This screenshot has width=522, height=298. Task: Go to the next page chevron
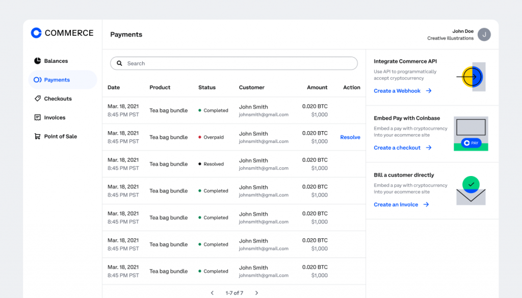pyautogui.click(x=256, y=293)
